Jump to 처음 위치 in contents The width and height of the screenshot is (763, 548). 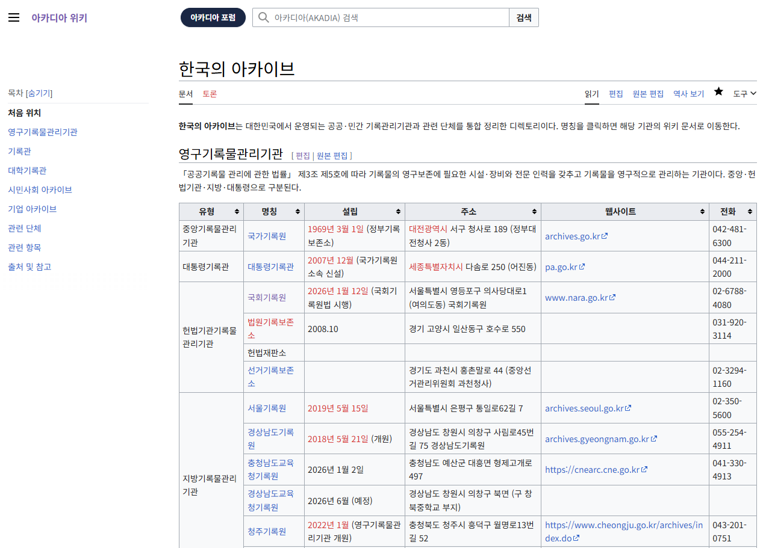point(24,112)
